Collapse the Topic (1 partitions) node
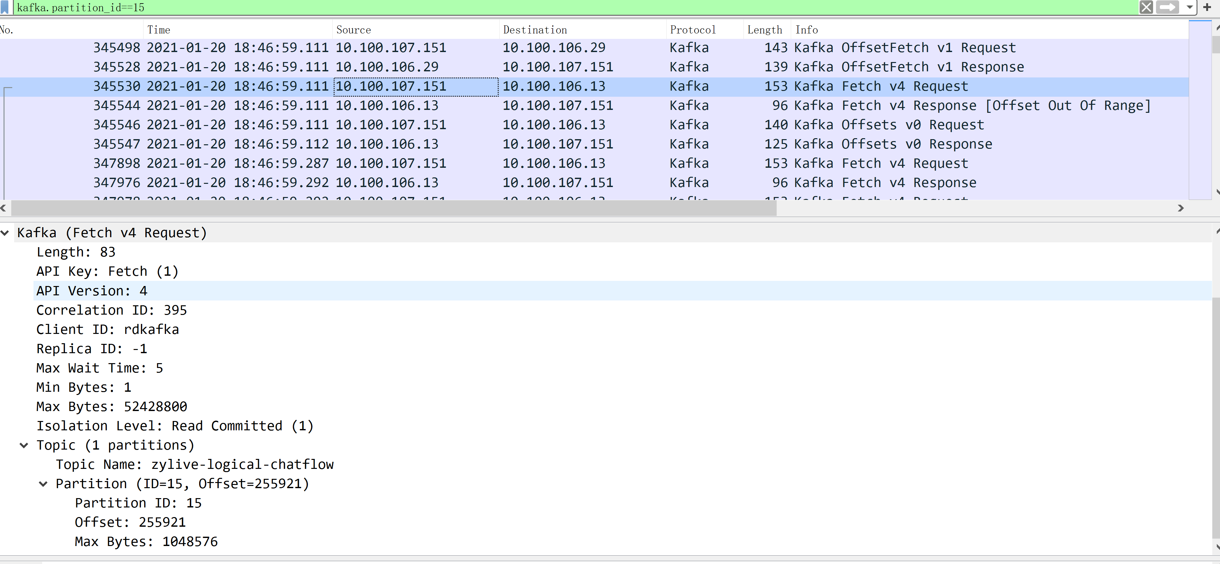Image resolution: width=1220 pixels, height=564 pixels. [x=24, y=445]
